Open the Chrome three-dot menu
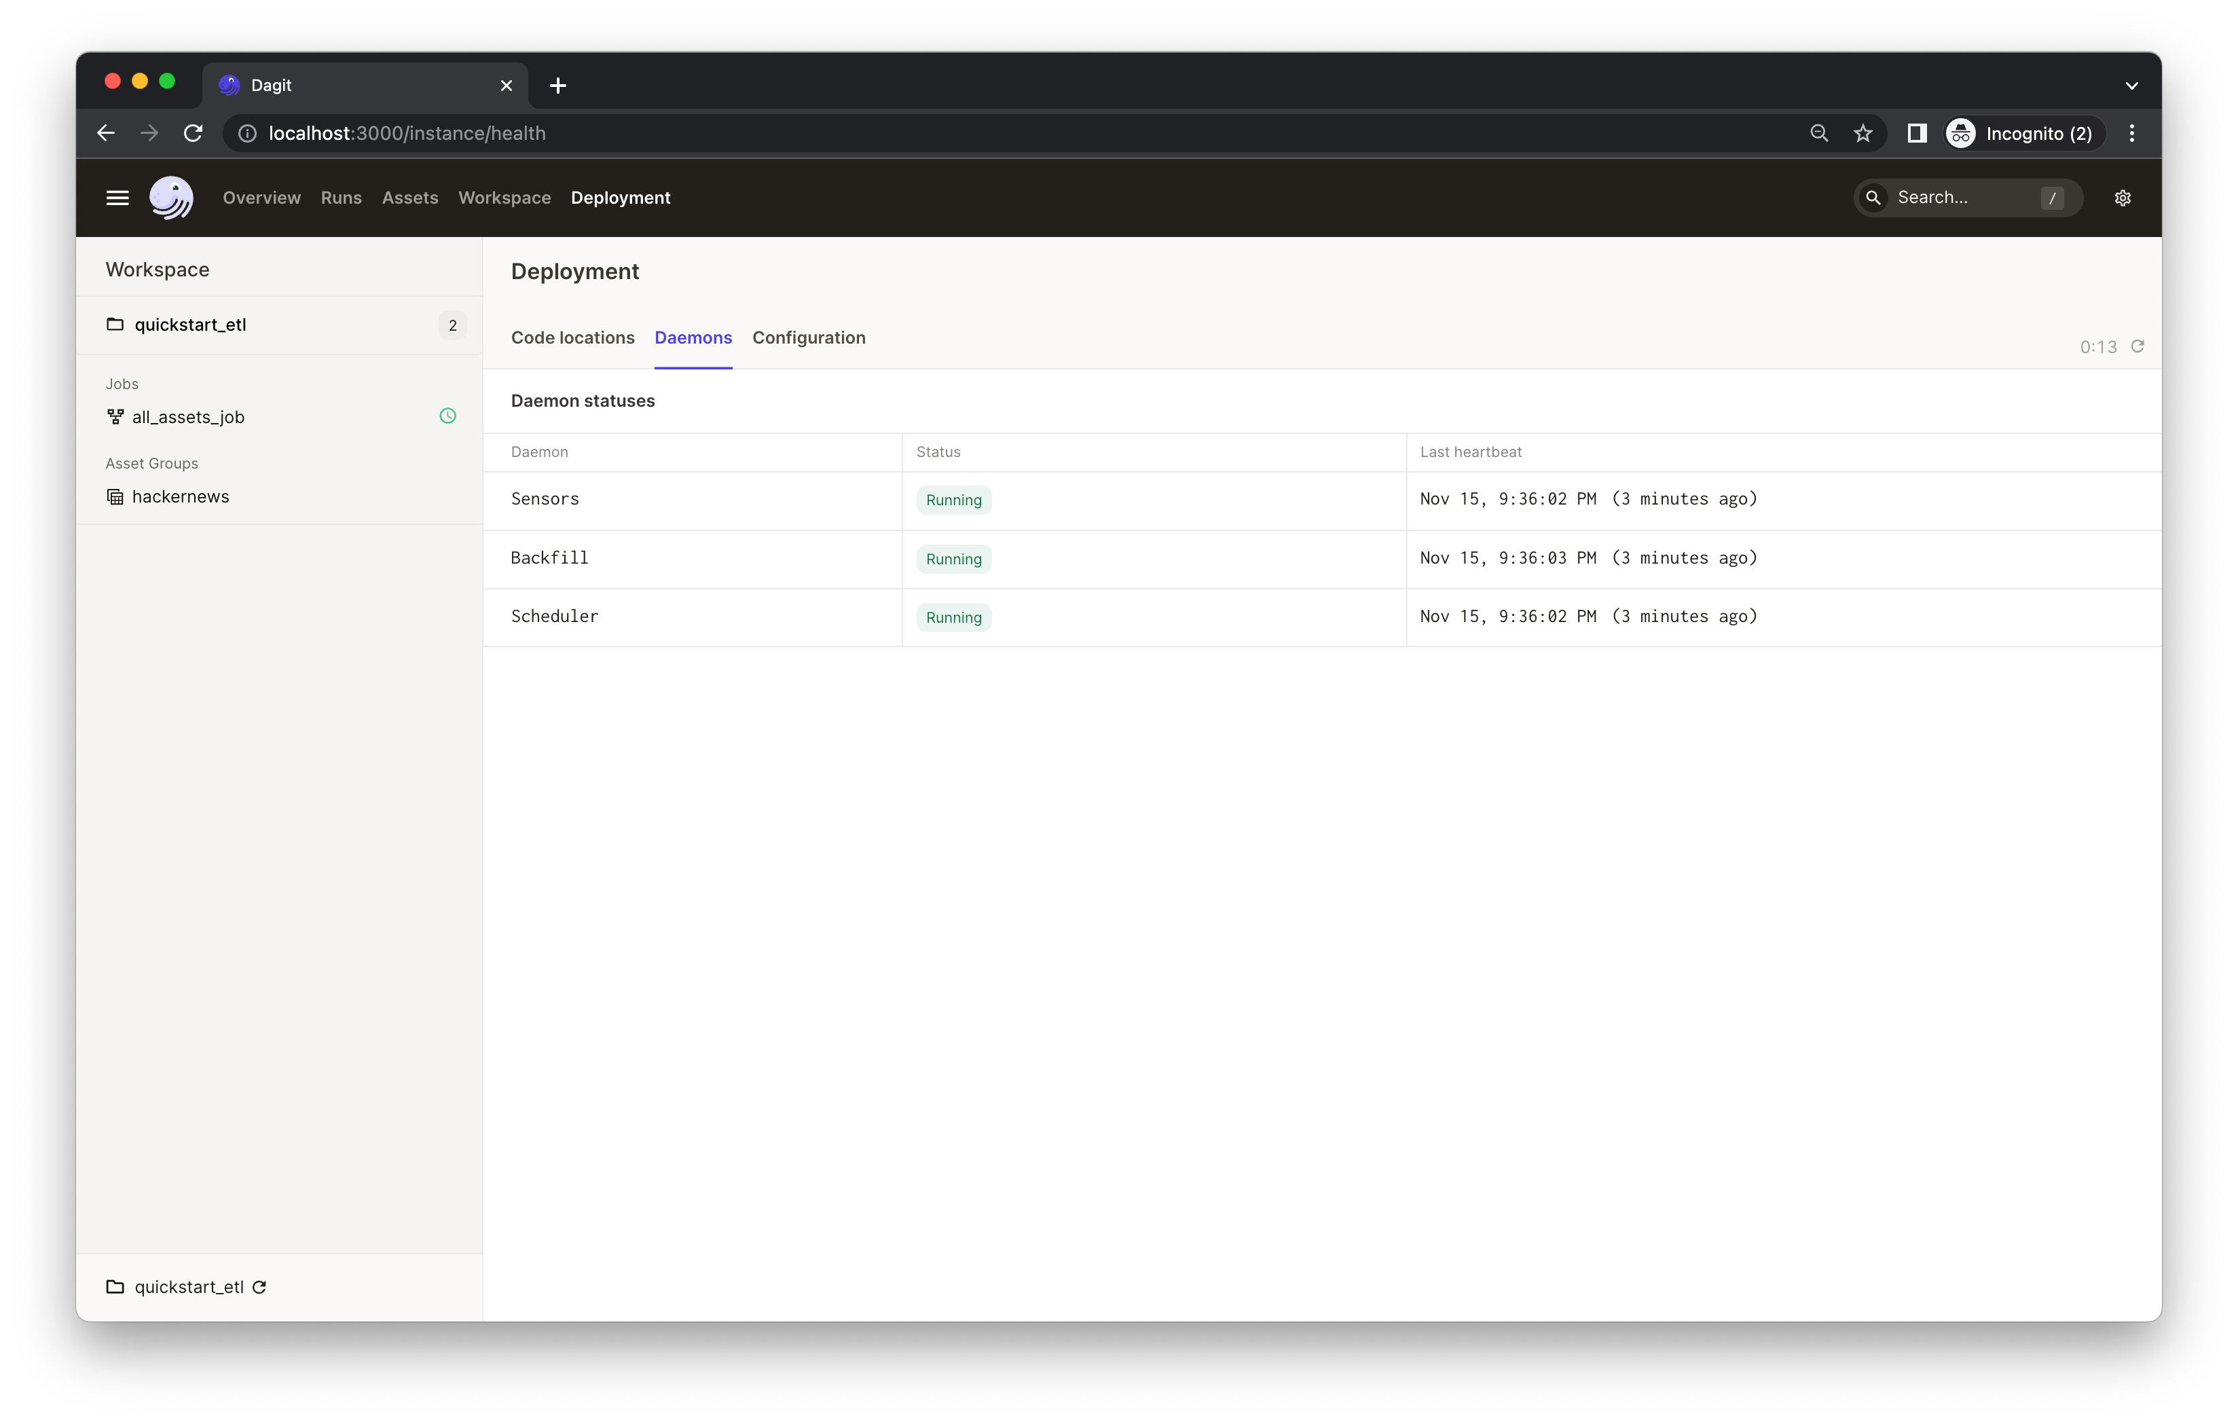Viewport: 2238px width, 1422px height. click(x=2131, y=133)
